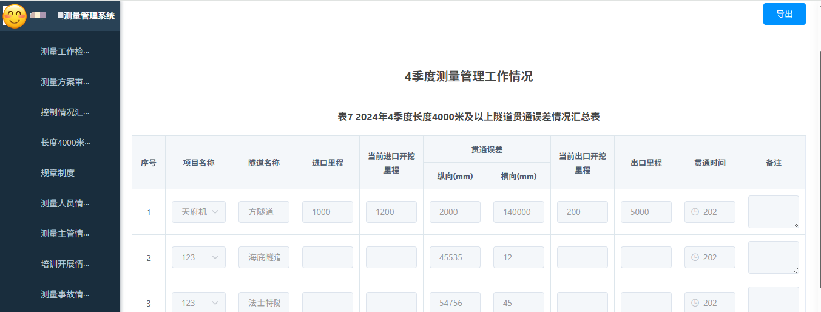Click the 纵向 field showing 54756
821x312 pixels.
(455, 302)
